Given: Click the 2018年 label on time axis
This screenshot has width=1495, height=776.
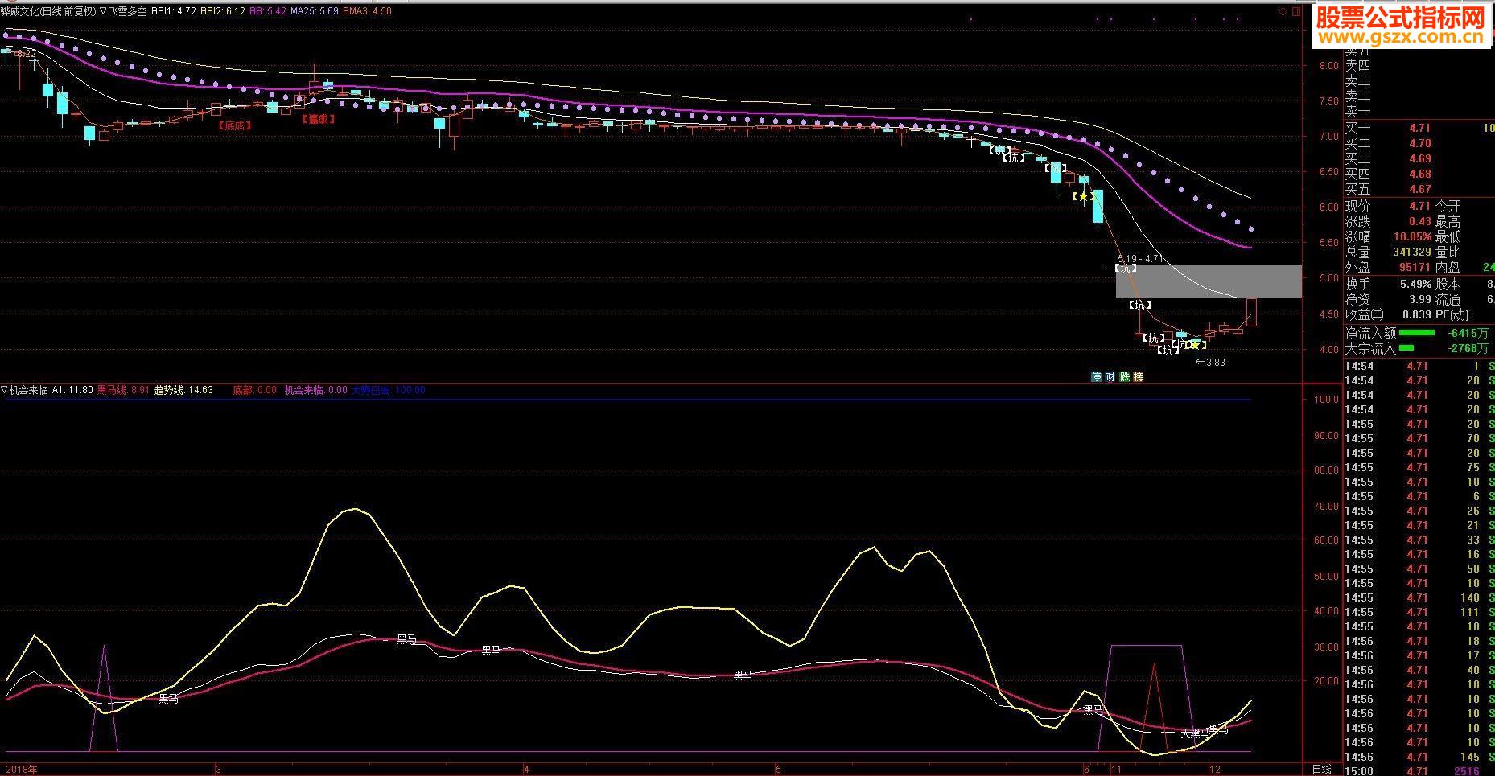Looking at the screenshot, I should point(20,770).
